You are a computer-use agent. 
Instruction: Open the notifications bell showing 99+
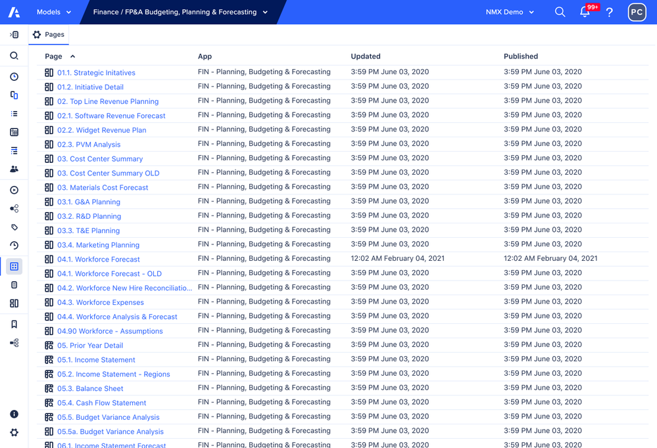pos(585,12)
